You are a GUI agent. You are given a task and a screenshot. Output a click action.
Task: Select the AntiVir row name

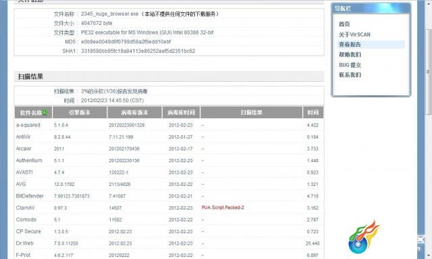coord(23,137)
